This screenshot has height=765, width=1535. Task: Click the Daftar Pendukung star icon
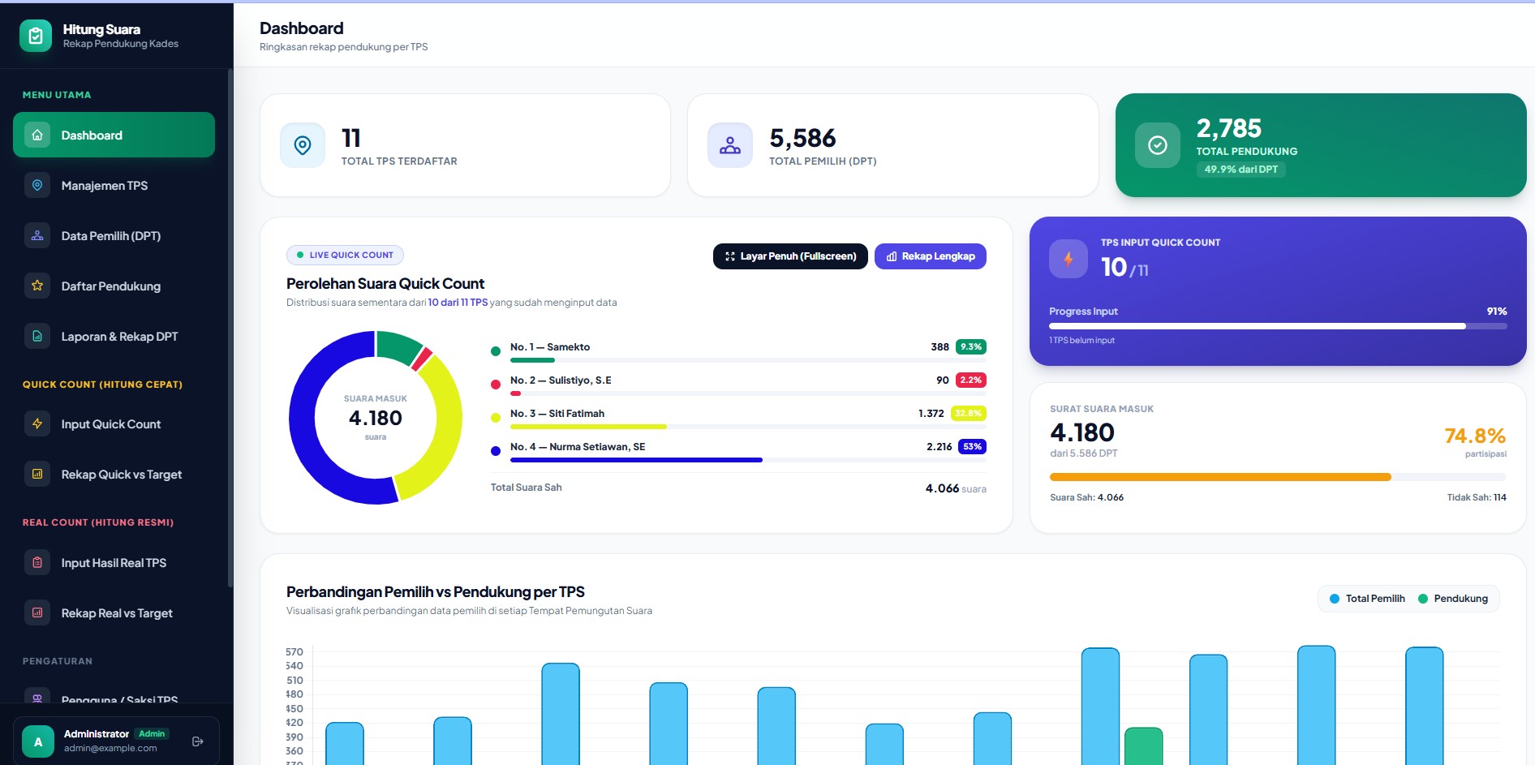pos(37,286)
